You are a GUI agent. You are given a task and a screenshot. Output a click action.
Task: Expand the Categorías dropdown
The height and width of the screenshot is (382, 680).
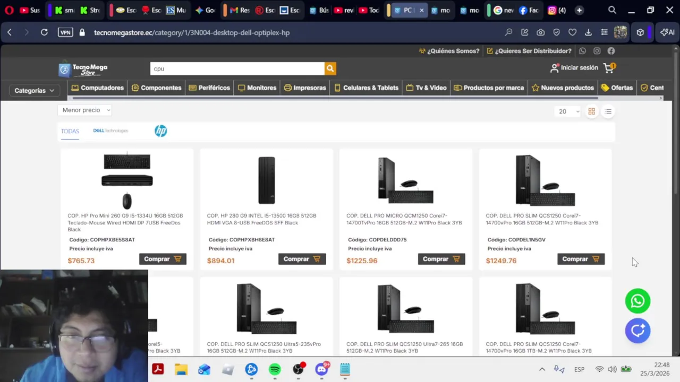(x=34, y=91)
